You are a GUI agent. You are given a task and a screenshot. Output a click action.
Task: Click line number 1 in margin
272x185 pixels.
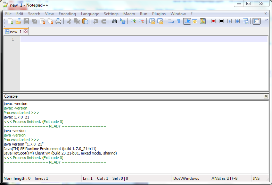13,39
